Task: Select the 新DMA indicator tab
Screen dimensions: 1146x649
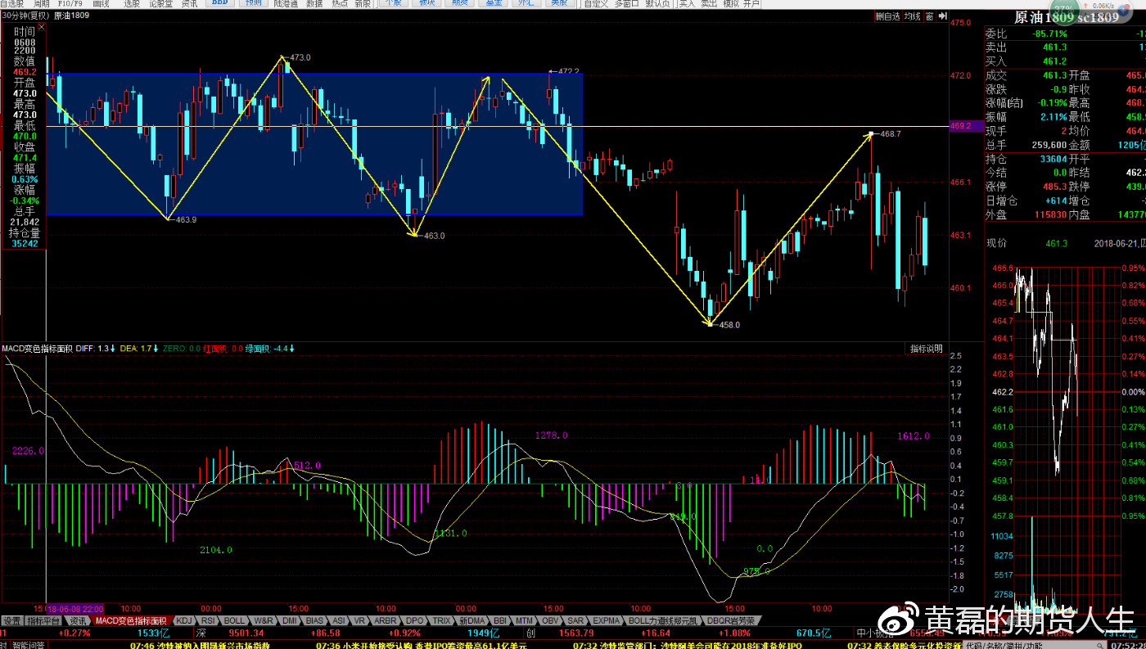Action: click(x=472, y=621)
